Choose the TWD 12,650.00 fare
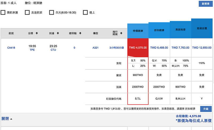The height and width of the screenshot is (130, 214). (202, 48)
